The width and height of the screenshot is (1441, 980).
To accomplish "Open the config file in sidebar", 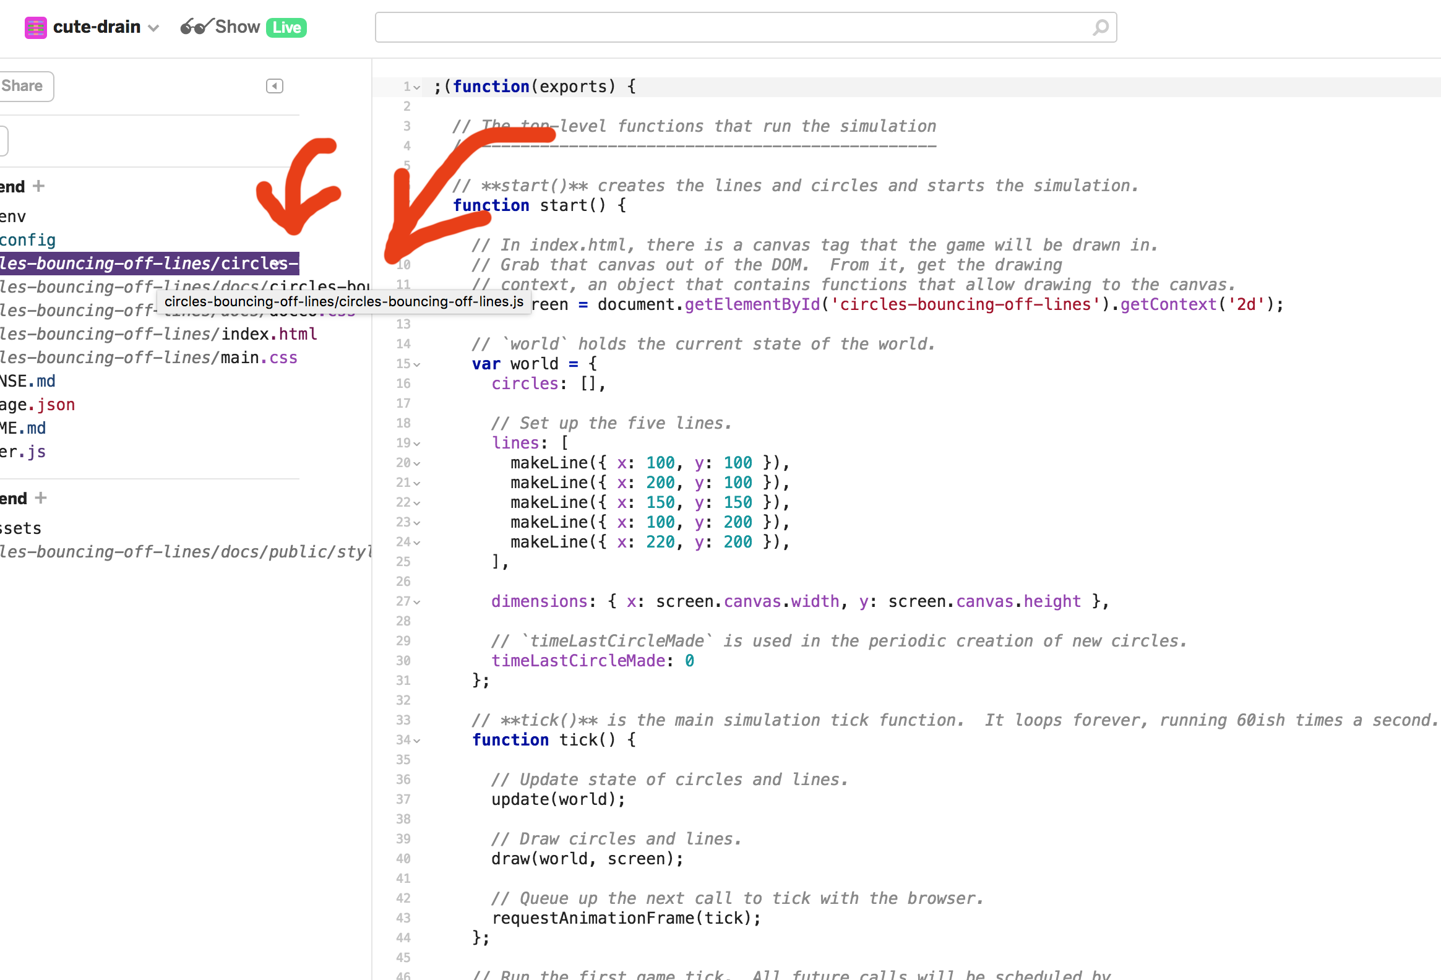I will click(x=28, y=240).
